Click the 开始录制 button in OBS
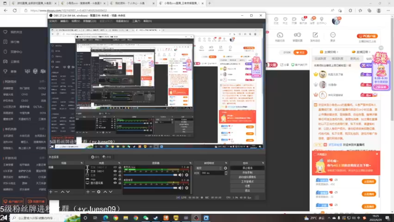The height and width of the screenshot is (222, 394). [247, 173]
